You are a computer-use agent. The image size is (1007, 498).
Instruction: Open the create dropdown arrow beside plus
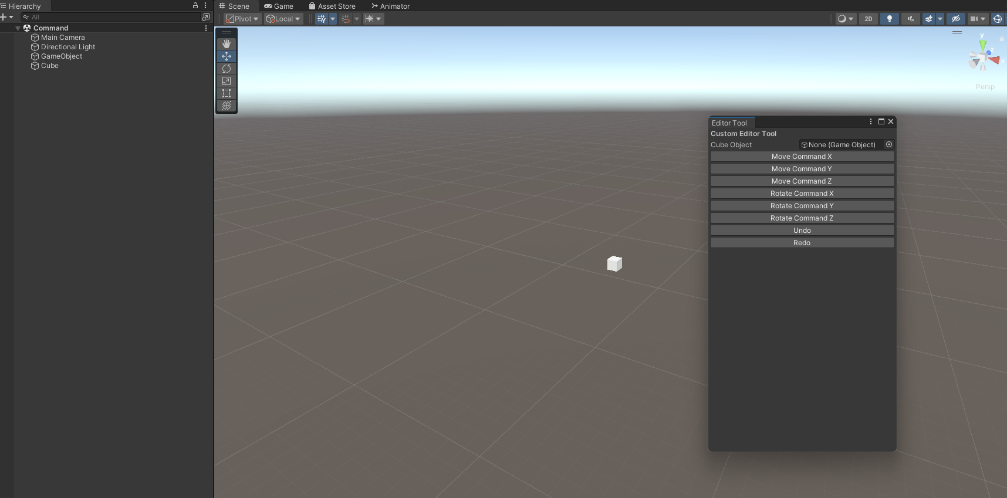11,17
